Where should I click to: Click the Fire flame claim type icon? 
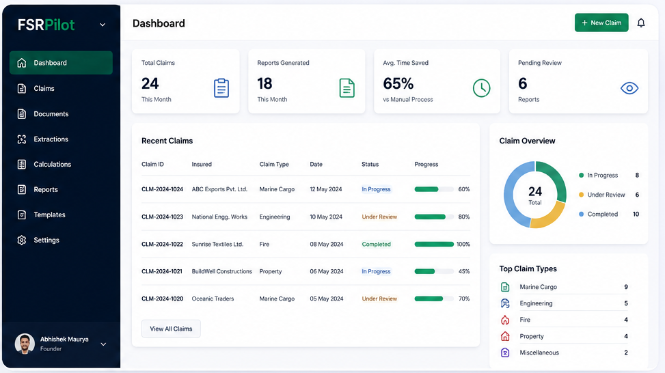[505, 320]
